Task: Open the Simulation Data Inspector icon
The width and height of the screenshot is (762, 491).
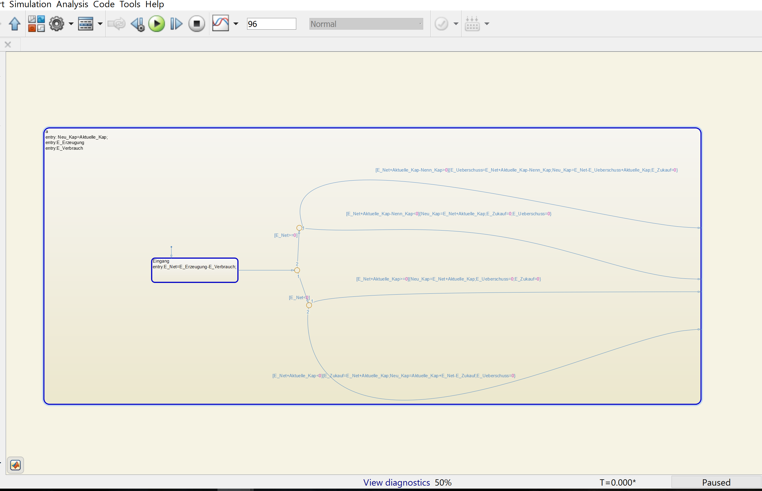Action: coord(221,23)
